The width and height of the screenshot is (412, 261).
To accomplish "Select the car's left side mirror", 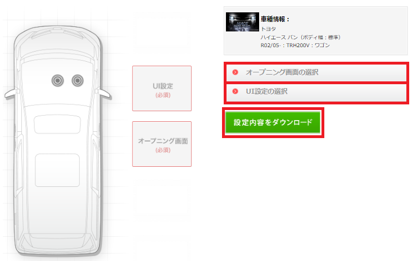I will (x=12, y=94).
